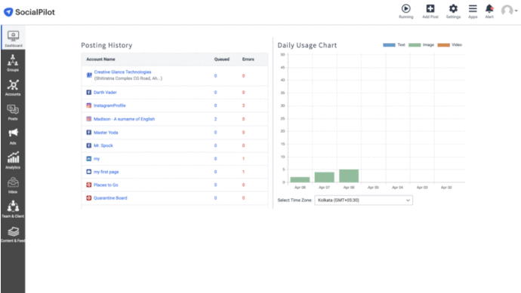Click the Pinterest icon beside Quarantine Board
The image size is (521, 293).
pyautogui.click(x=88, y=198)
